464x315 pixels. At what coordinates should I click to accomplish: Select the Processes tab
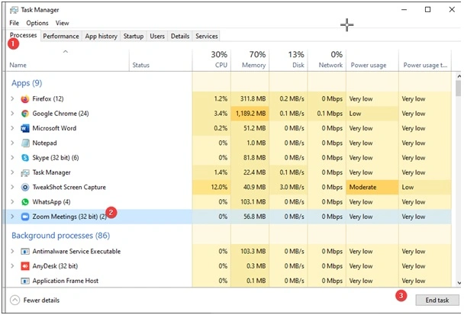23,35
